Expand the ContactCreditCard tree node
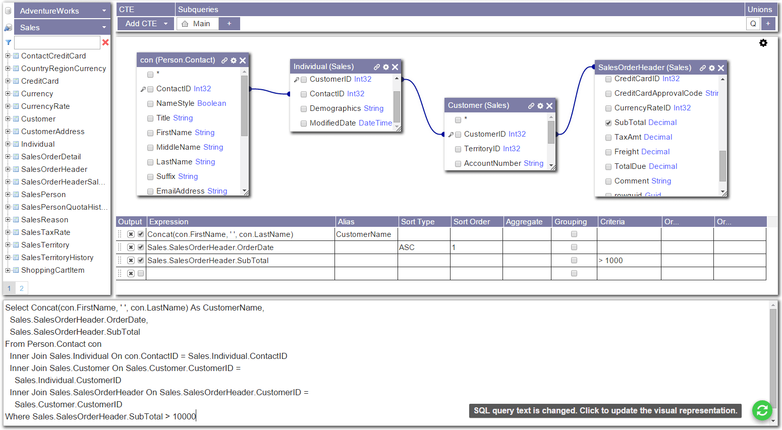Image resolution: width=782 pixels, height=430 pixels. pos(8,56)
